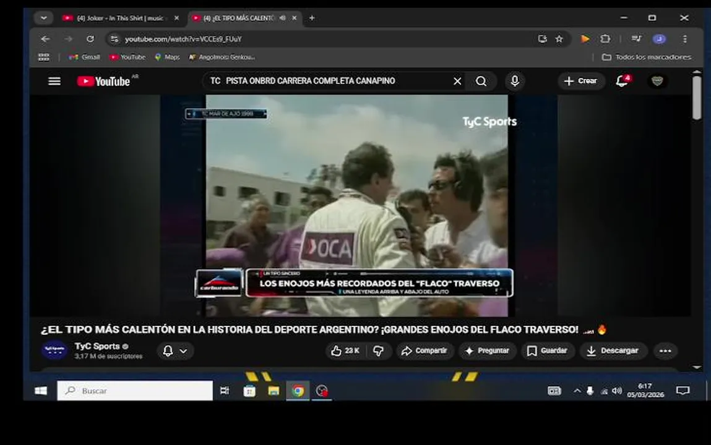
Task: Select the EL TIPO MÁS CALENTÓN tab
Action: point(239,18)
